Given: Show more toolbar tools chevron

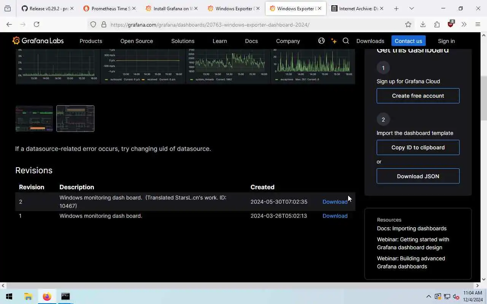Looking at the screenshot, I should (x=464, y=24).
